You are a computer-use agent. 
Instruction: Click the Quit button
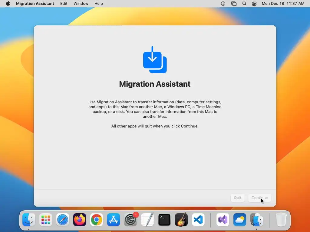237,198
